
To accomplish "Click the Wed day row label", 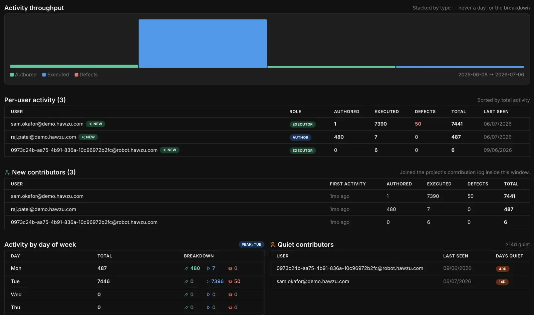I will [x=16, y=295].
